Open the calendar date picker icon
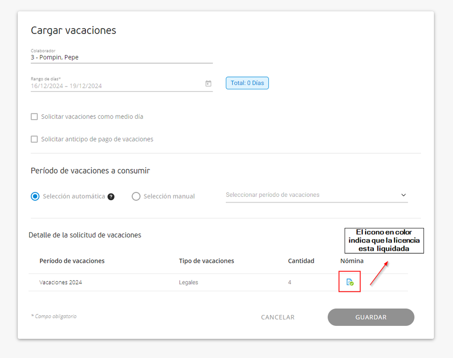The image size is (453, 358). pyautogui.click(x=208, y=83)
